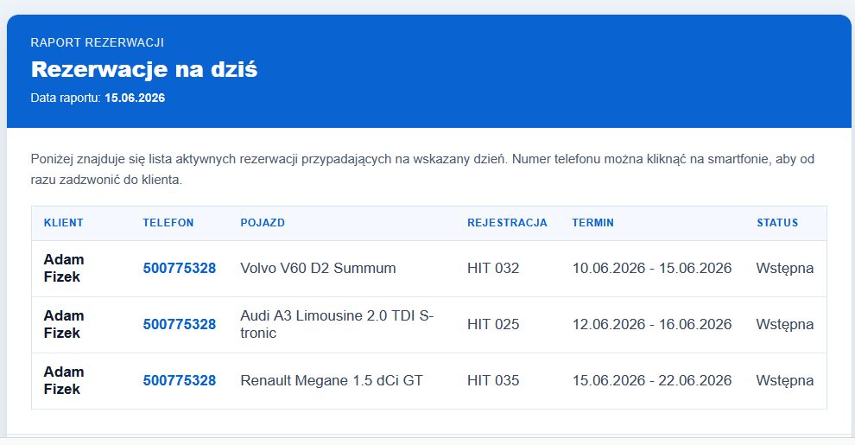Click term 15.06.2026 - 22.06.2026
The height and width of the screenshot is (445, 855).
651,381
